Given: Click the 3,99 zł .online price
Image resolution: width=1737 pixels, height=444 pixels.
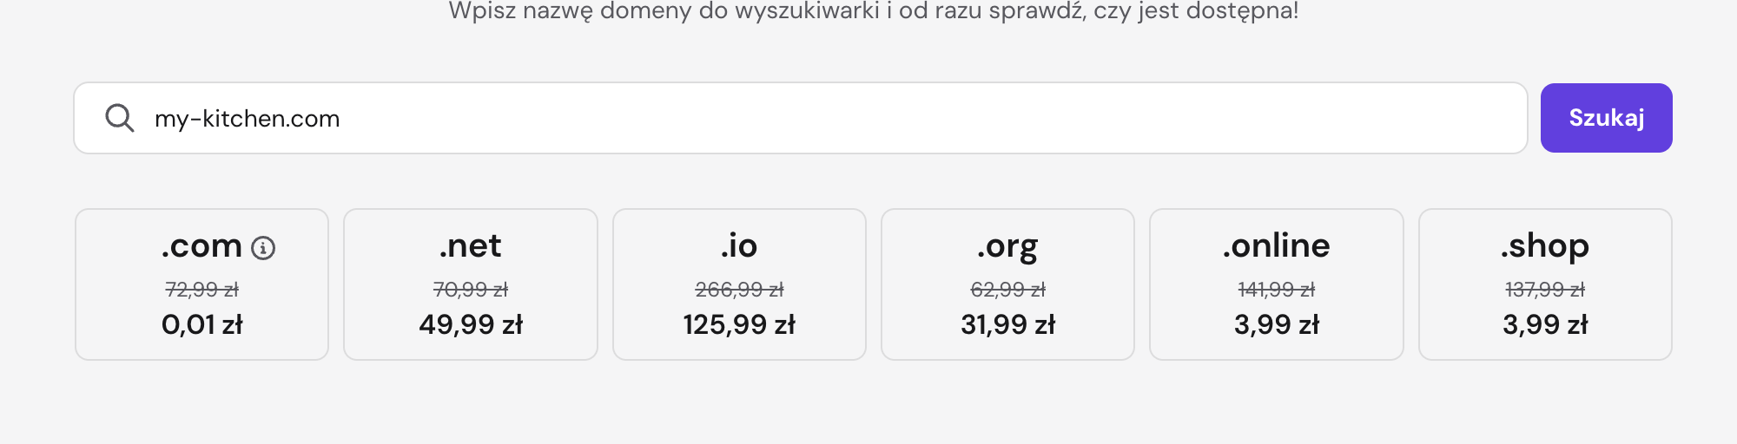Looking at the screenshot, I should click(1277, 324).
